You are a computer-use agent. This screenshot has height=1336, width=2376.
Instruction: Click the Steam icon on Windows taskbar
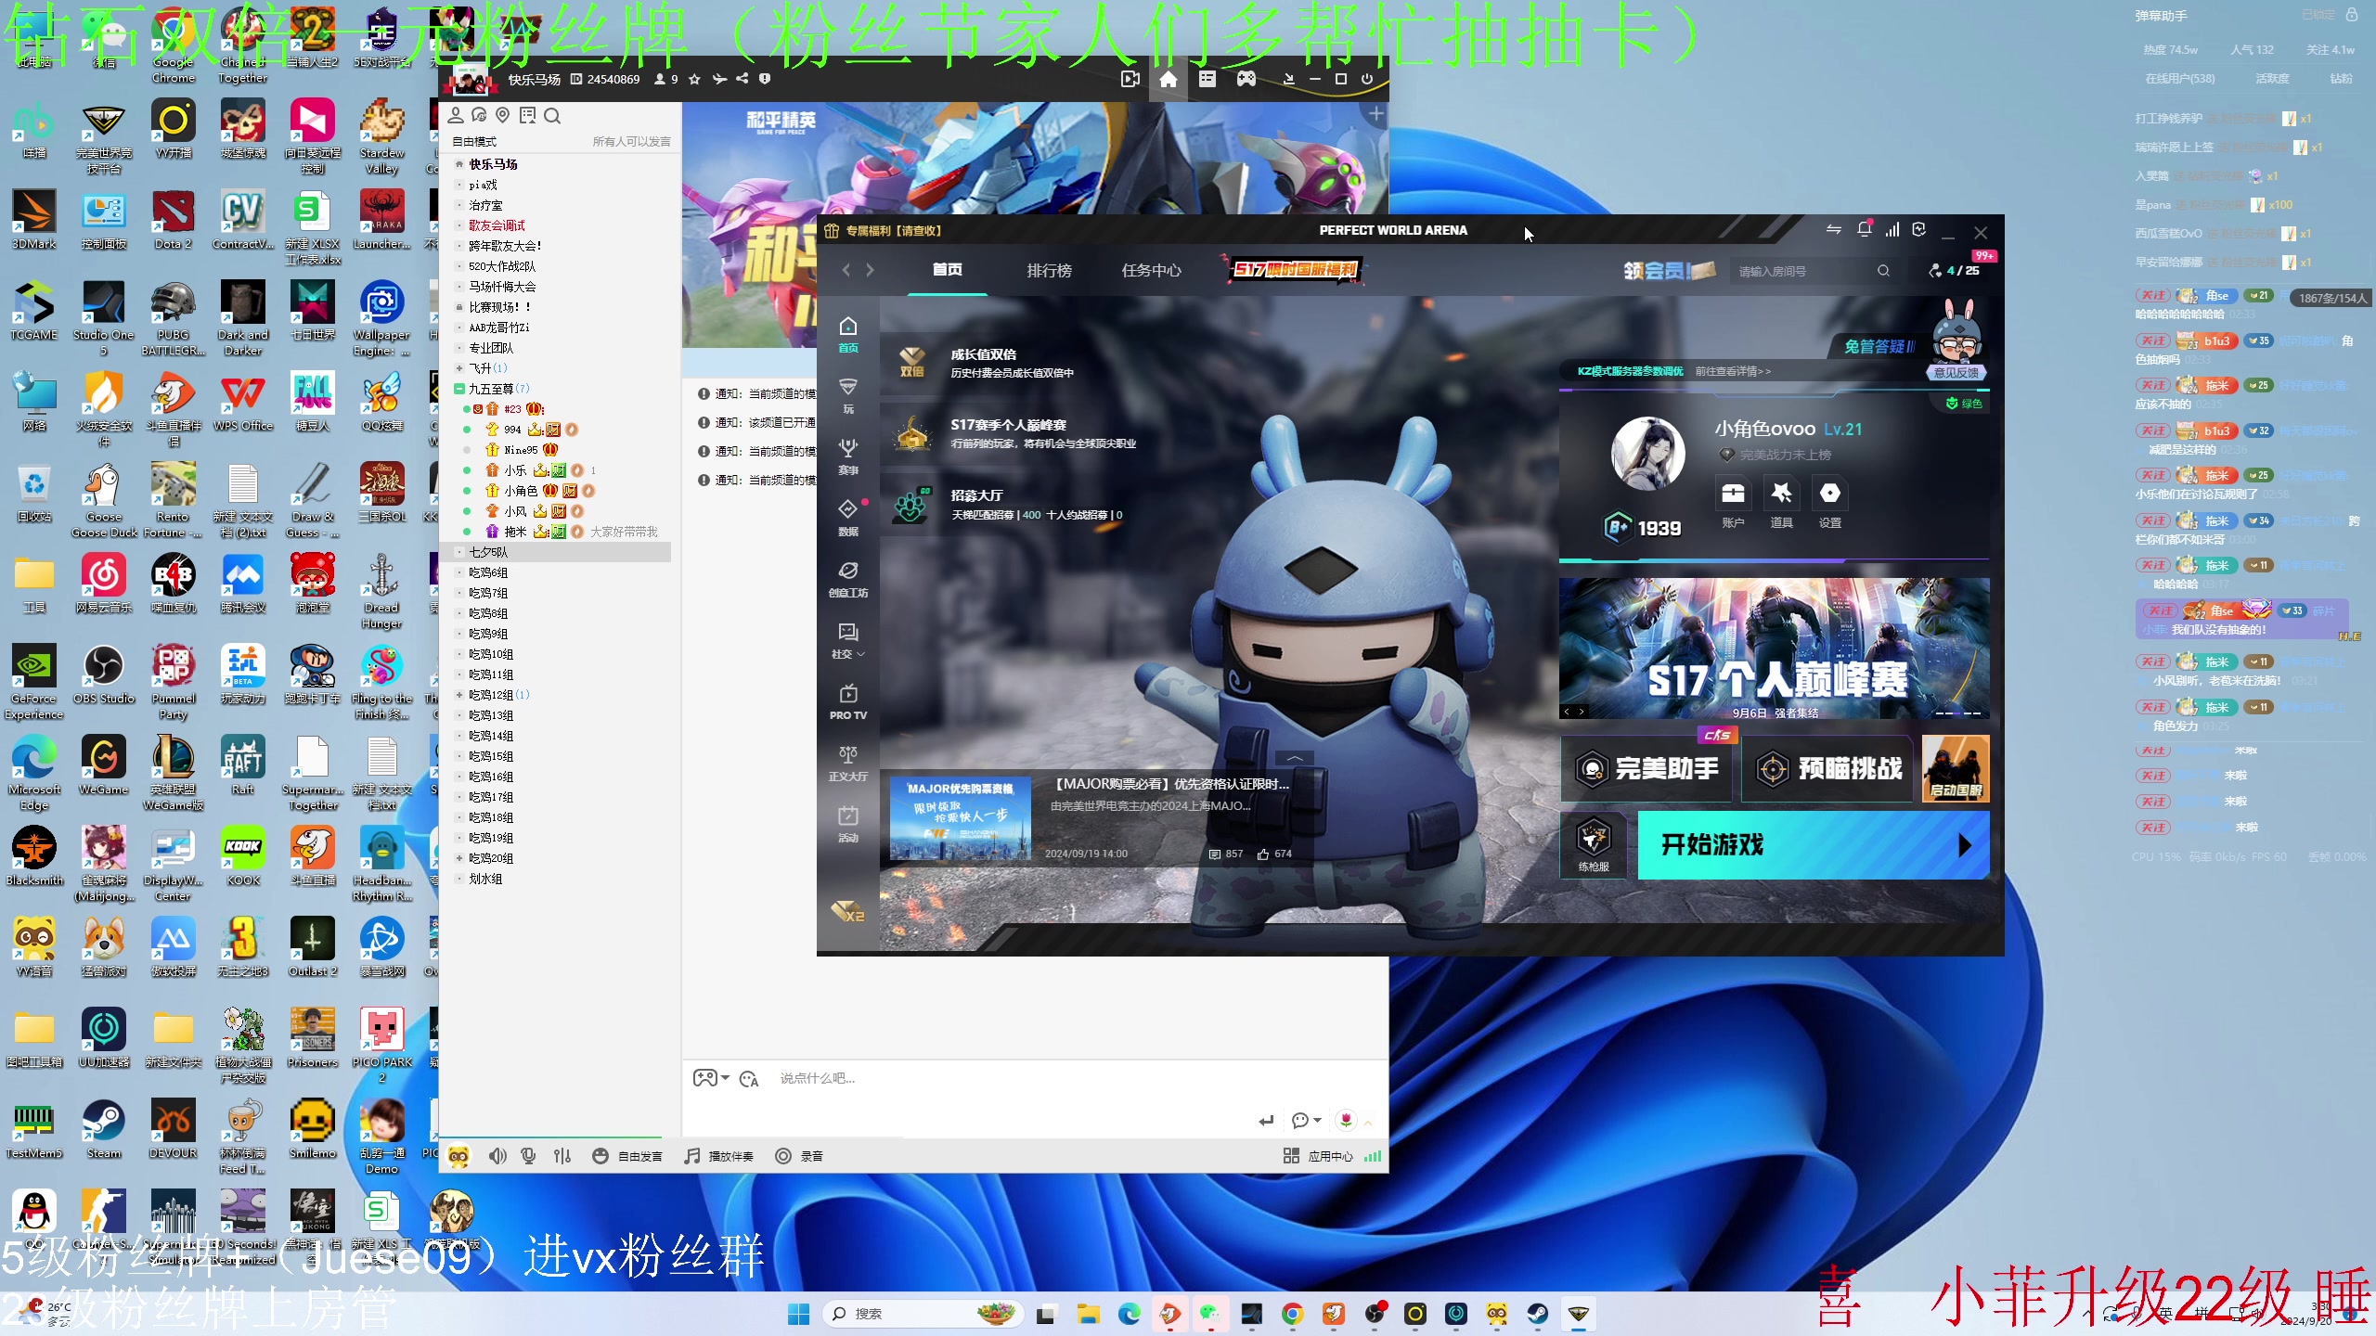[x=1537, y=1313]
